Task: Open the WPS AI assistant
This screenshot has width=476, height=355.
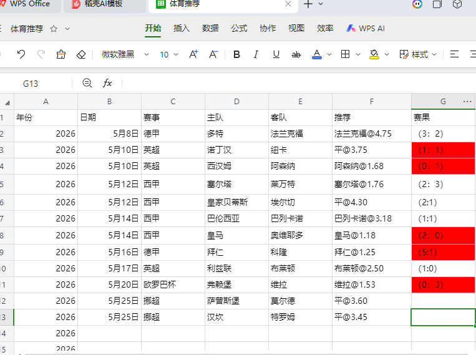Action: 366,28
